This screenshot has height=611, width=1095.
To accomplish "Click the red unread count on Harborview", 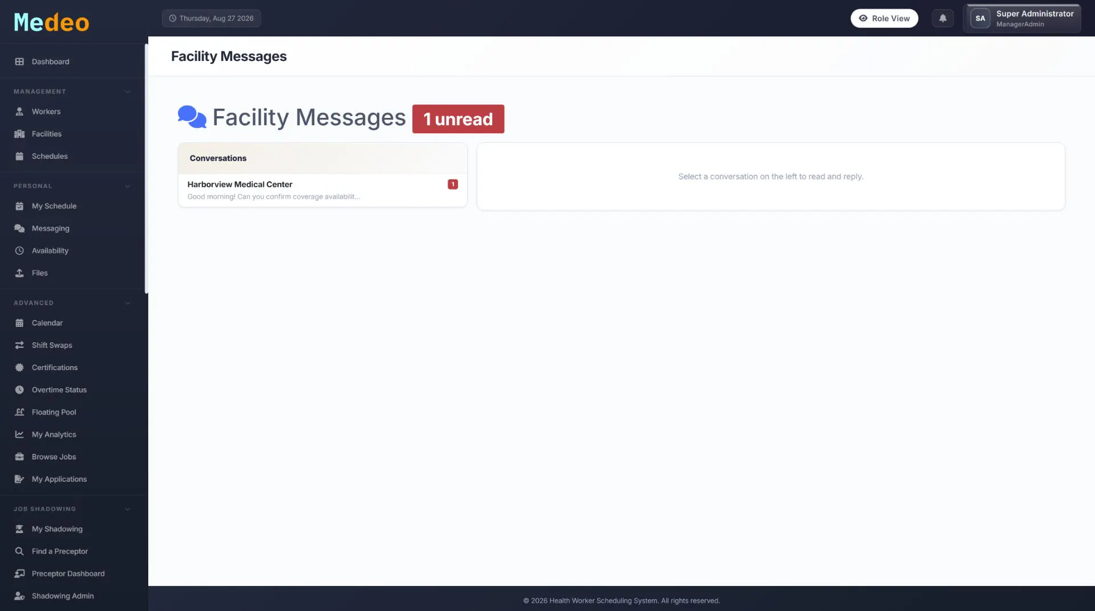I will (453, 184).
